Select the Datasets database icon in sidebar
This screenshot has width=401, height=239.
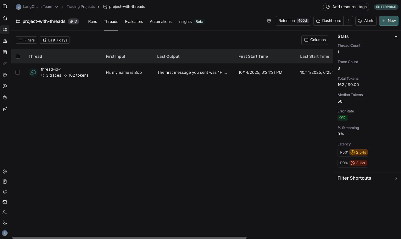point(5,52)
